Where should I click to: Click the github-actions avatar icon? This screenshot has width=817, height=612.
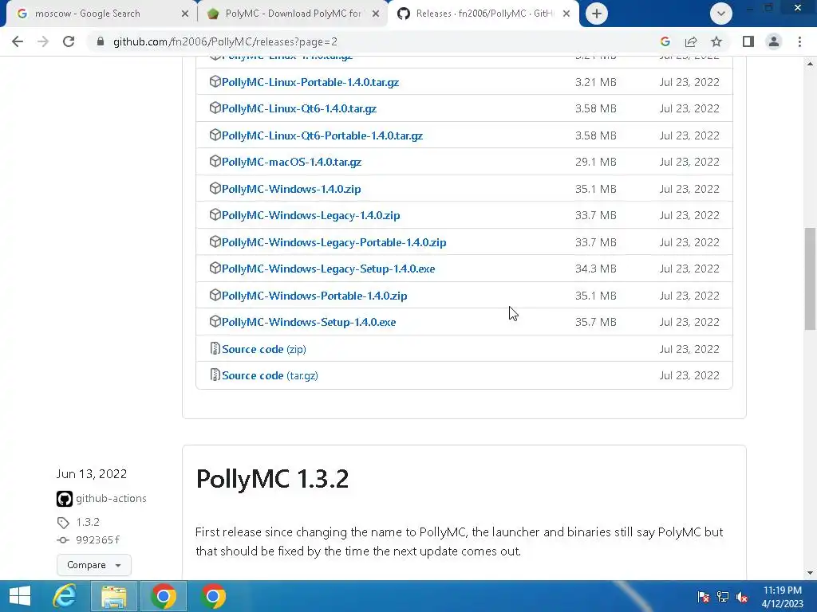(x=64, y=499)
